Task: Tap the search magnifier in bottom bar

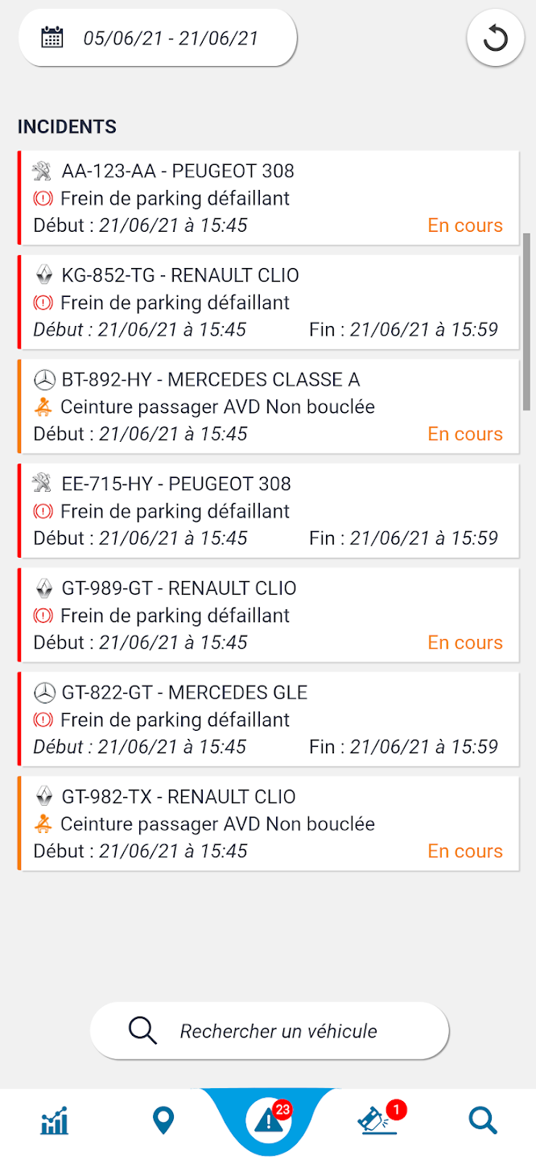Action: (483, 1120)
